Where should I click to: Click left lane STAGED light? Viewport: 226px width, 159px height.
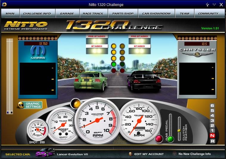pyautogui.click(x=97, y=51)
